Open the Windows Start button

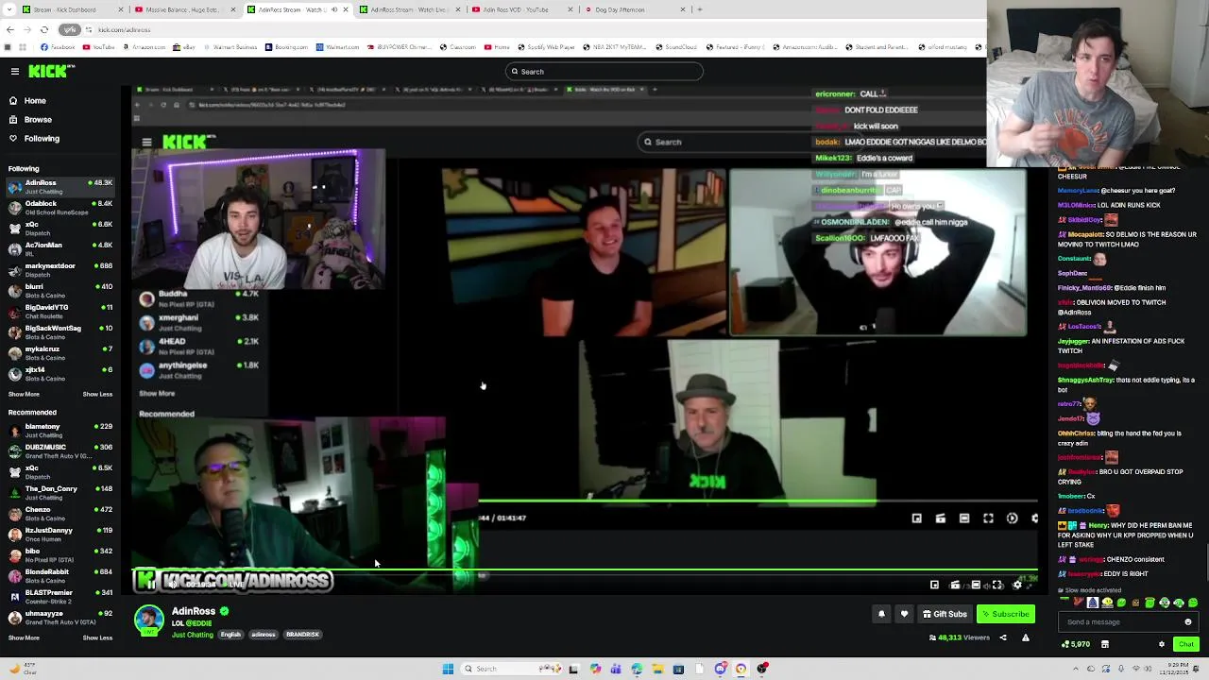point(448,669)
